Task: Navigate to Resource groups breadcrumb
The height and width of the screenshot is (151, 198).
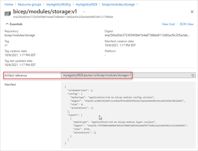Action: point(30,5)
